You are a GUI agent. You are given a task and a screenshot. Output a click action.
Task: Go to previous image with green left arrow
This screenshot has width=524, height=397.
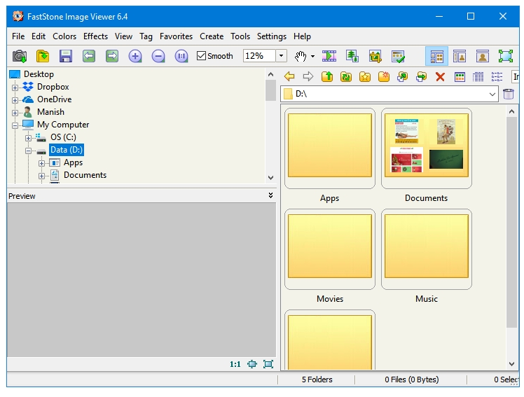[89, 56]
